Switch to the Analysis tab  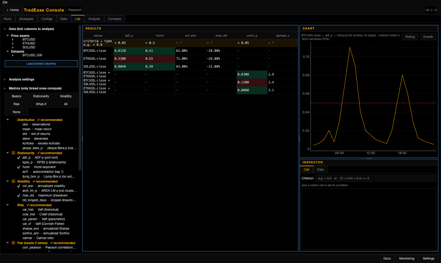(x=94, y=19)
